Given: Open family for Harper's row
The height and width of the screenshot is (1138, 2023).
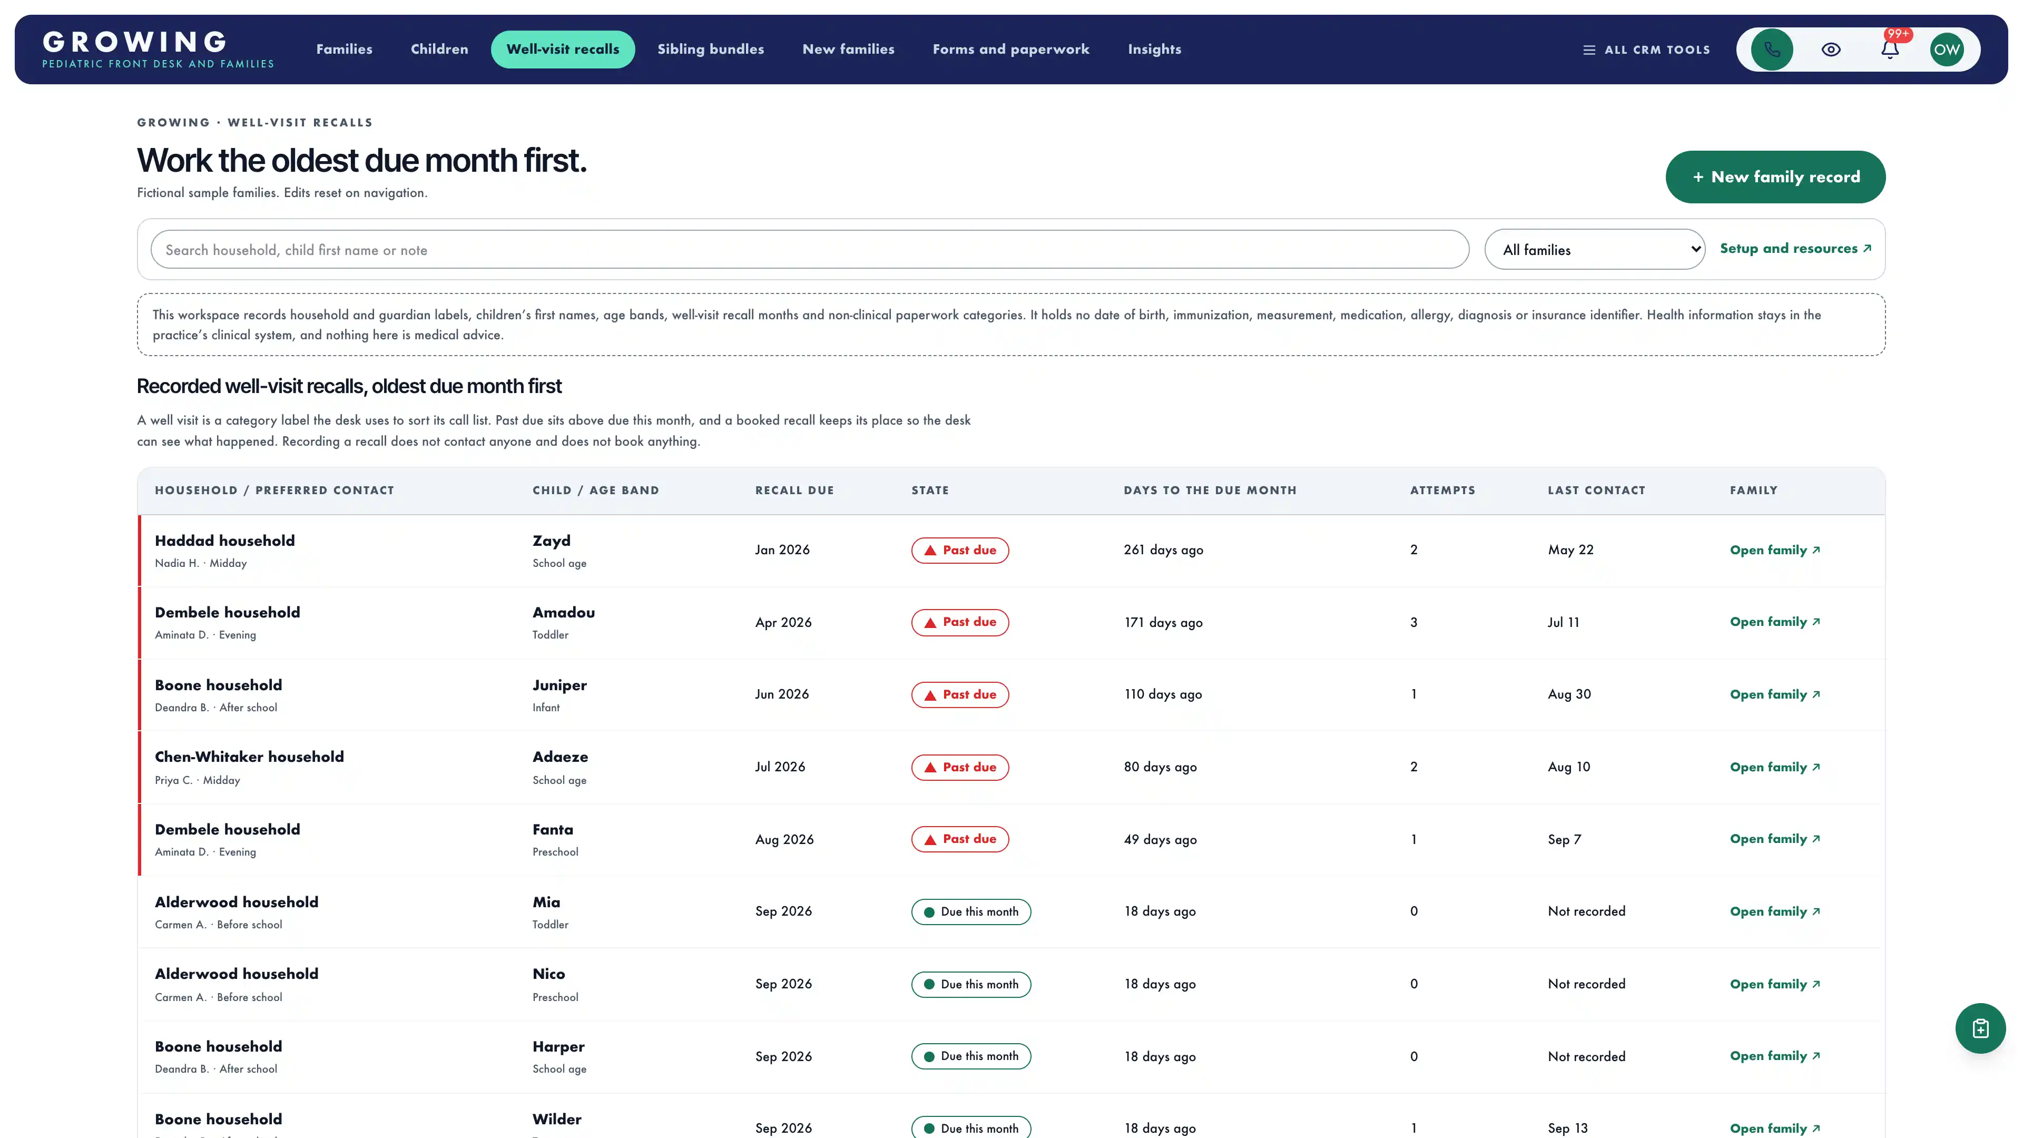Looking at the screenshot, I should pyautogui.click(x=1774, y=1056).
